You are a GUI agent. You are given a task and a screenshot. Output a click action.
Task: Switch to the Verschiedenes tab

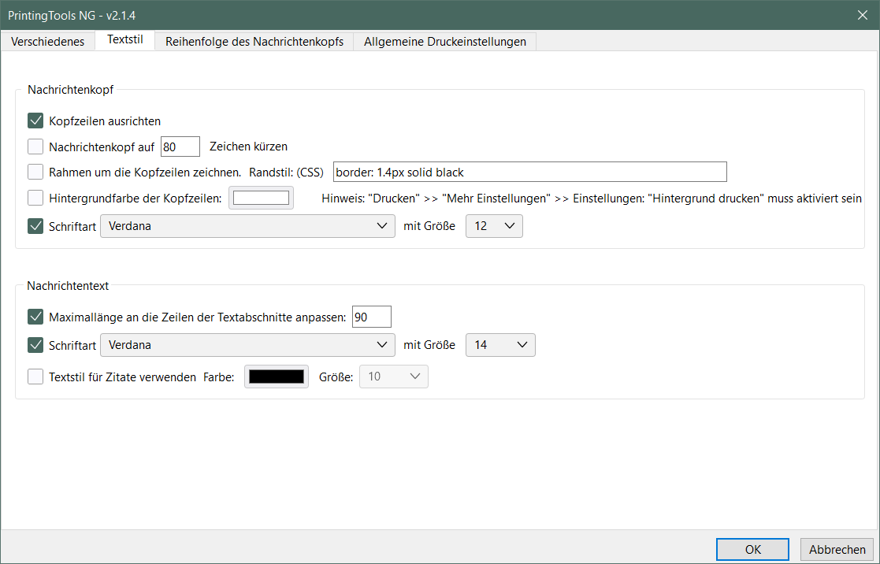tap(47, 42)
